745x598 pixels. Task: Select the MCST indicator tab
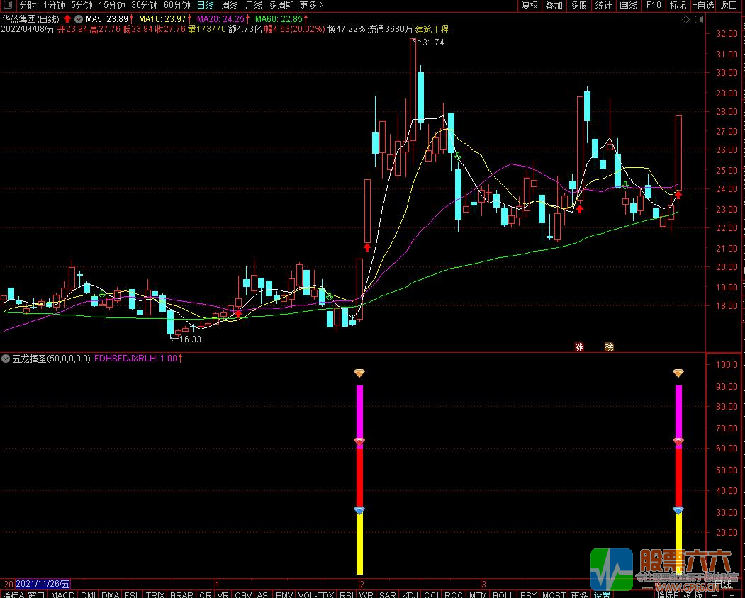click(554, 594)
